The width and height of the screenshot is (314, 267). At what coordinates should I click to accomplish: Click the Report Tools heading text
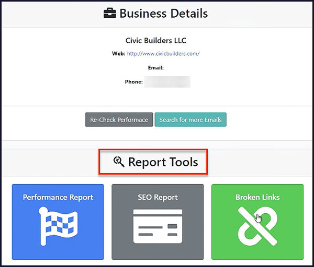163,162
